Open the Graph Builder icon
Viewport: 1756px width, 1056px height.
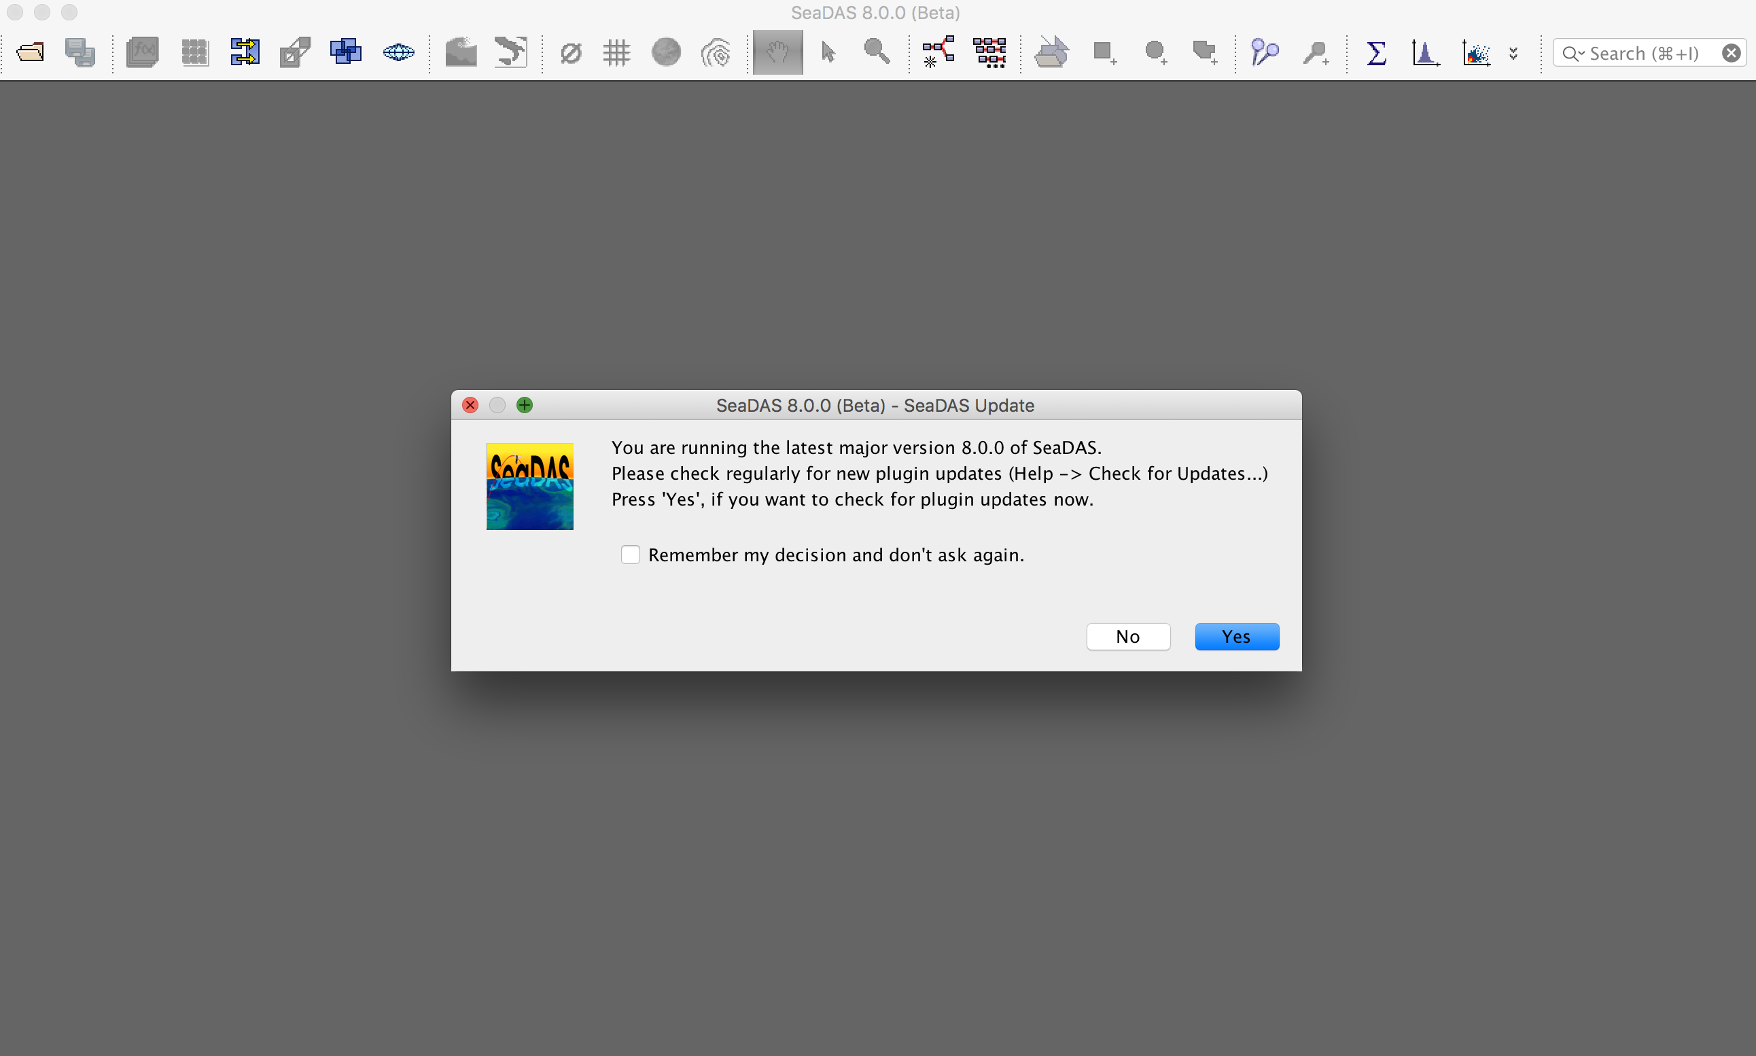click(938, 52)
